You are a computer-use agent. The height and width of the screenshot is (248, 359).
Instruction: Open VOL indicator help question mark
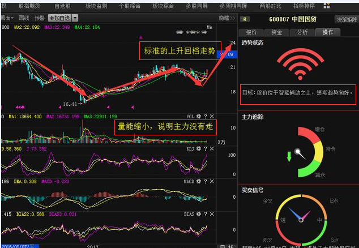tap(206, 116)
